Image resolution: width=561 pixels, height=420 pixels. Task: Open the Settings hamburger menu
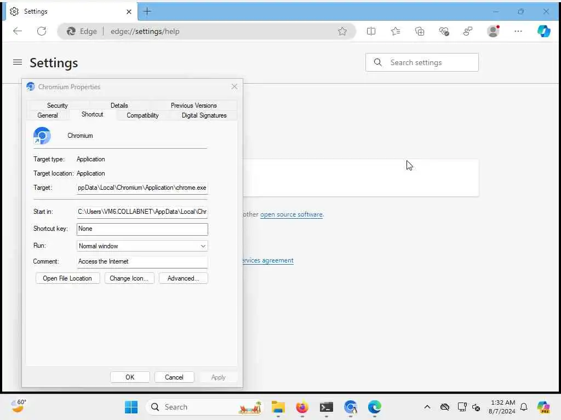pyautogui.click(x=17, y=62)
